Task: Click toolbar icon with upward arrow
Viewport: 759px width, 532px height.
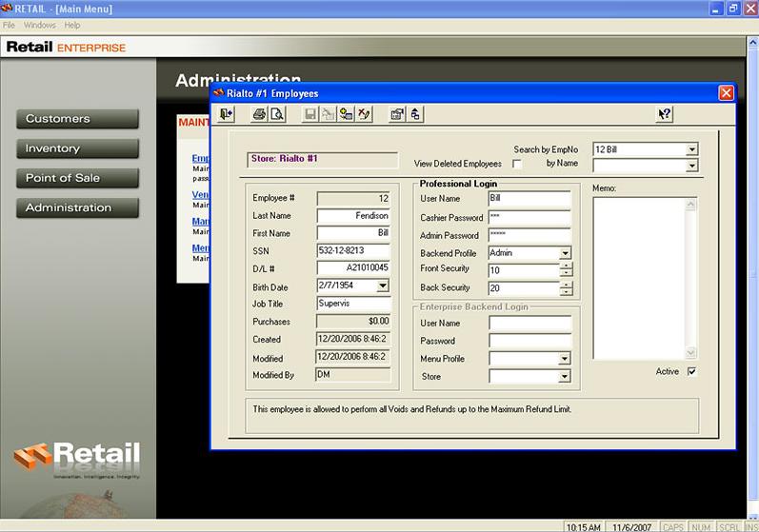Action: 415,114
